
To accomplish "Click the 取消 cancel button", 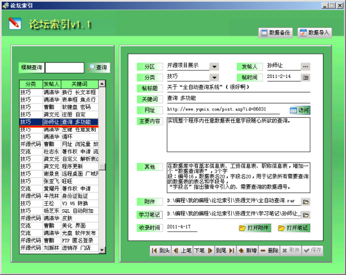I will [291, 251].
